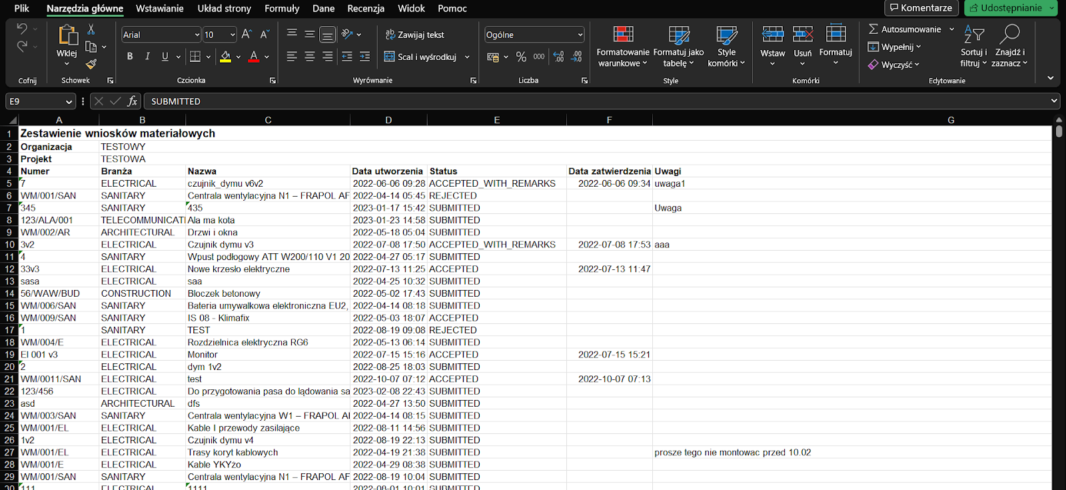The height and width of the screenshot is (490, 1066).
Task: Click the Format Painter brush icon
Action: click(91, 64)
